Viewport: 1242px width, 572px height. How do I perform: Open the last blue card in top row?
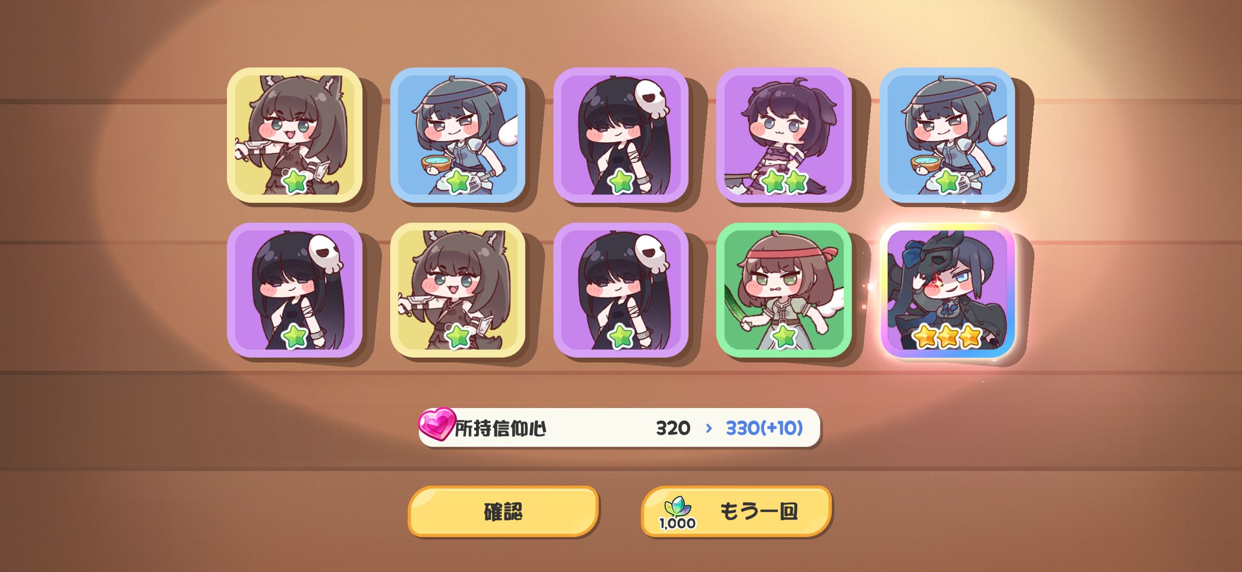pos(947,135)
